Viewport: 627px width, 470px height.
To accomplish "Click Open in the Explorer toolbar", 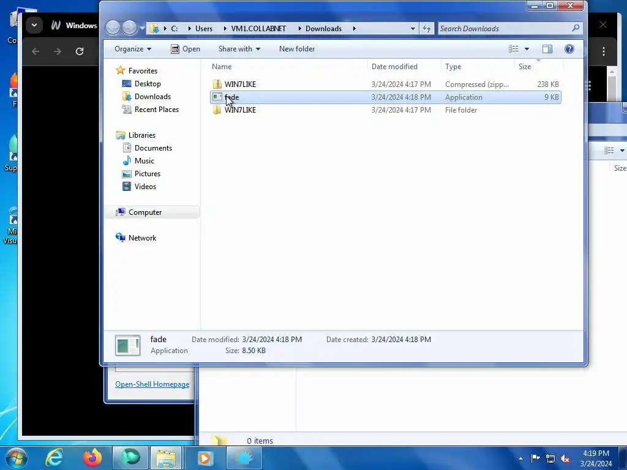I will click(x=186, y=49).
